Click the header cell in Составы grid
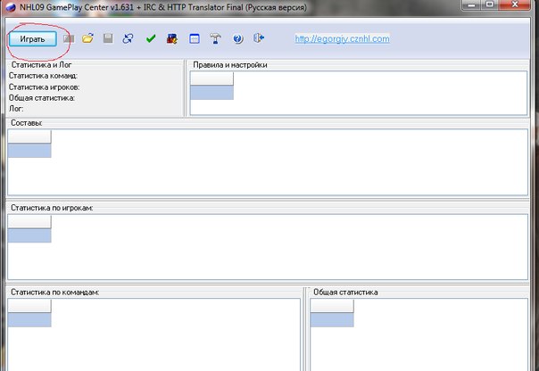 click(29, 136)
